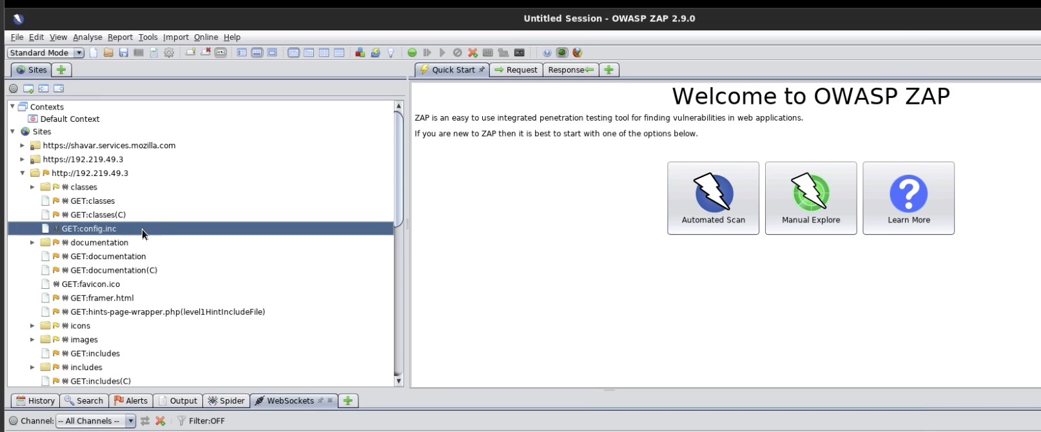This screenshot has width=1041, height=432.
Task: Expand the documentation folder node
Action: tap(32, 242)
